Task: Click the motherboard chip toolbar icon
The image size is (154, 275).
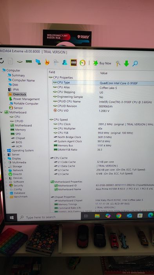Action: [x=20, y=61]
